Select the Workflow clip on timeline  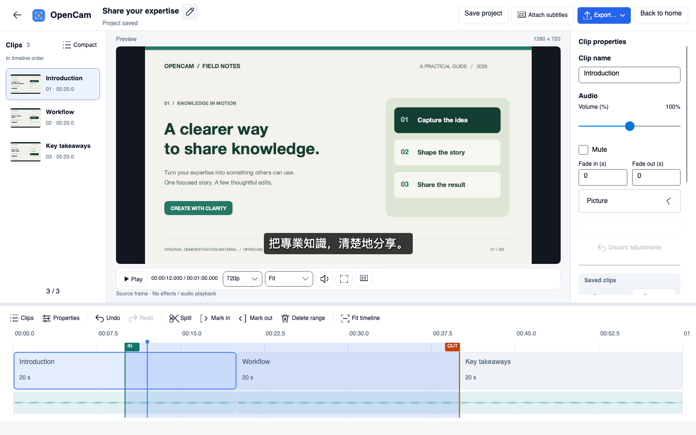coord(348,371)
